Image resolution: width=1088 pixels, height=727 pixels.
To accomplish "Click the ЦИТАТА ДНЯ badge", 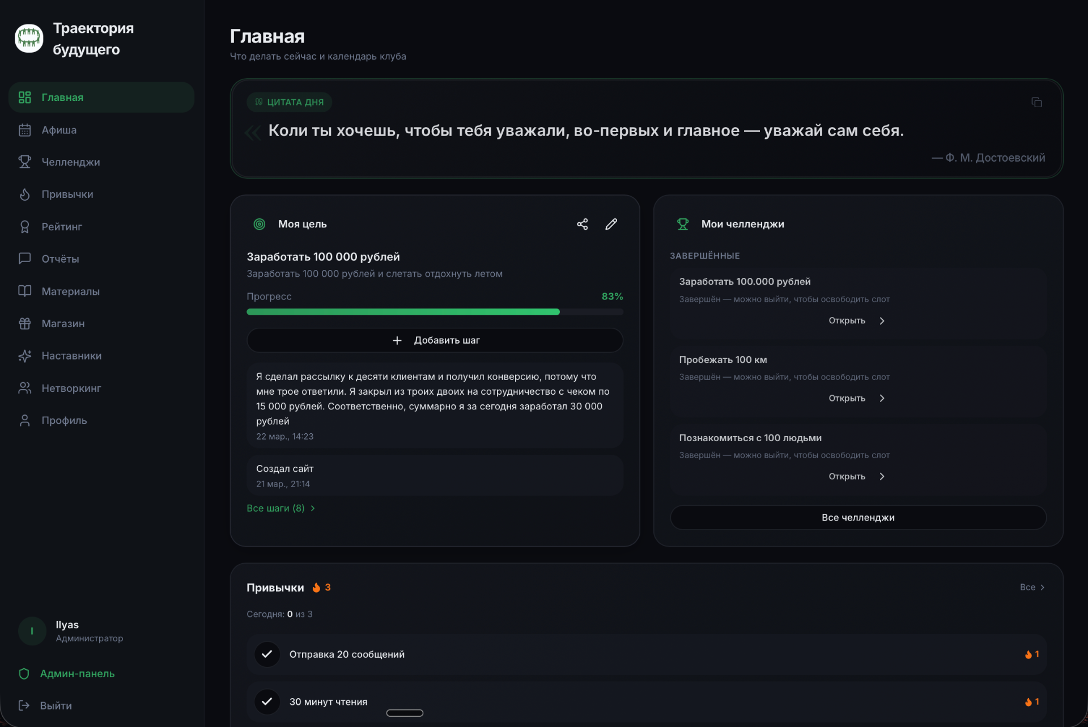I will point(289,102).
